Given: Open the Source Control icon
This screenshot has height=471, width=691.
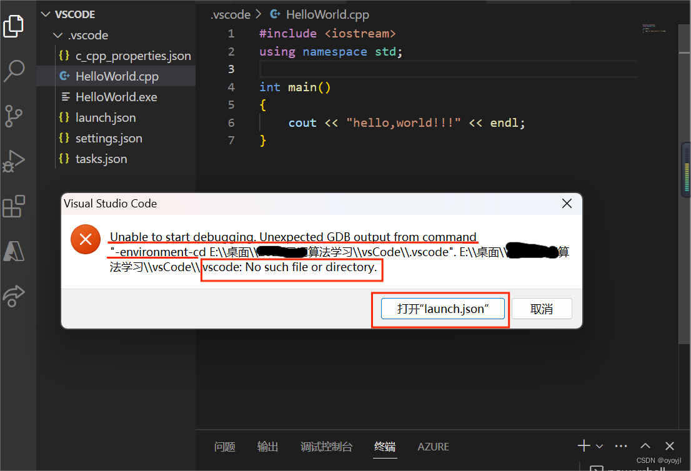Looking at the screenshot, I should point(14,116).
